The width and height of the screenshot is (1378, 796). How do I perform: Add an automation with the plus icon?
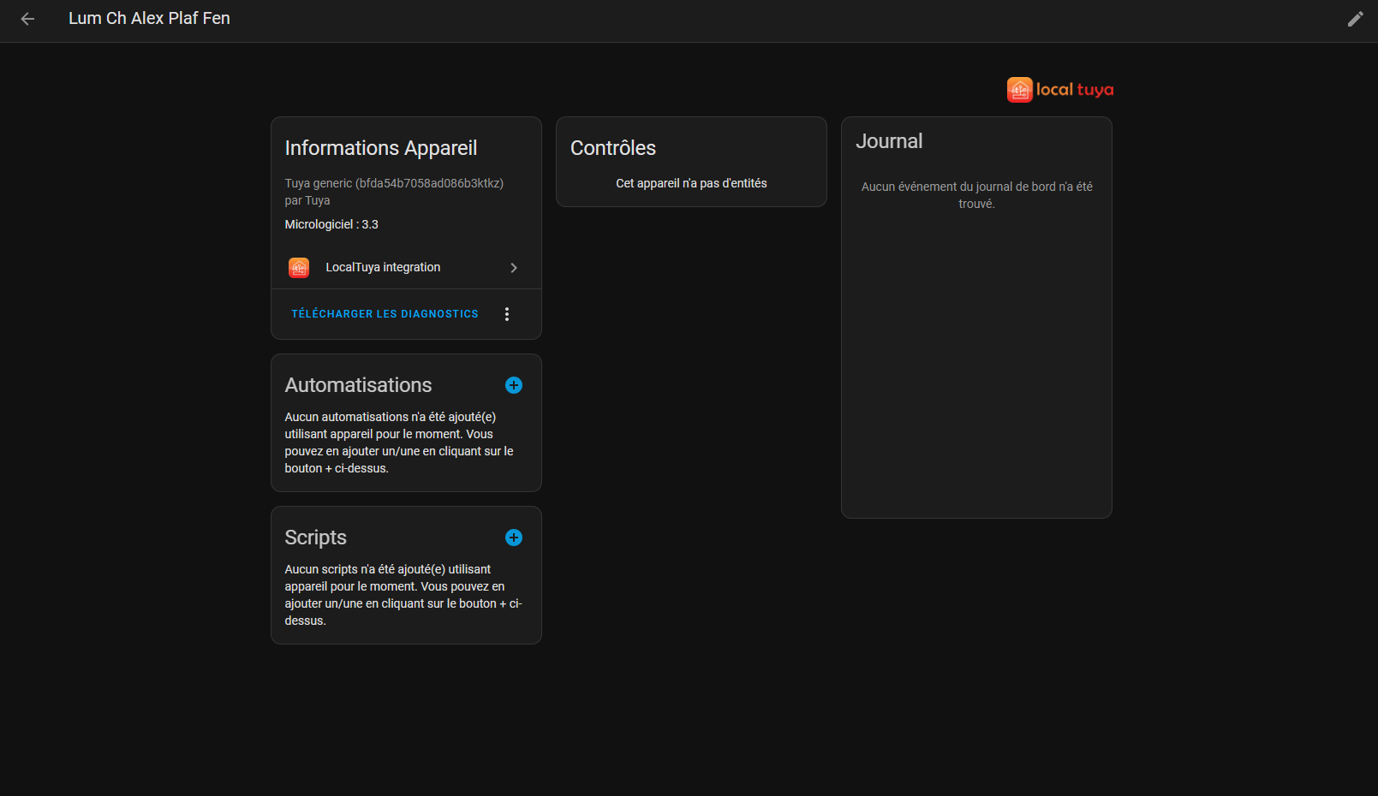[514, 385]
